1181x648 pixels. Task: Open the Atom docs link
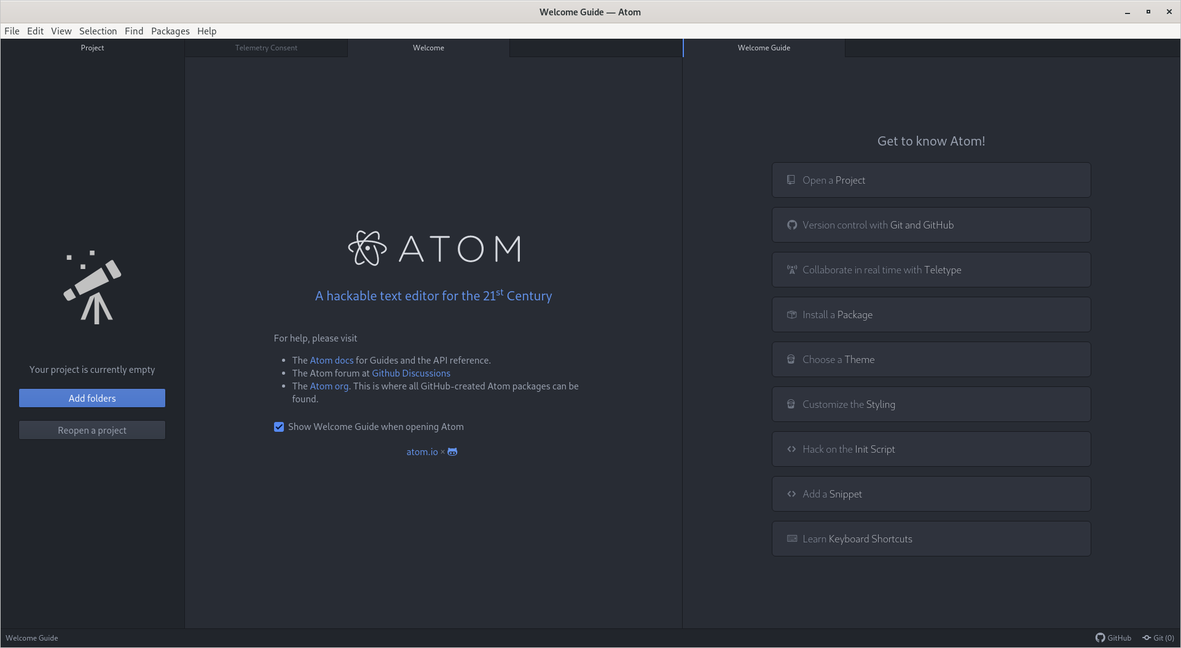(331, 361)
